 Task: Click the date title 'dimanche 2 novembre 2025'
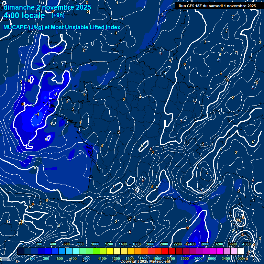(47, 7)
